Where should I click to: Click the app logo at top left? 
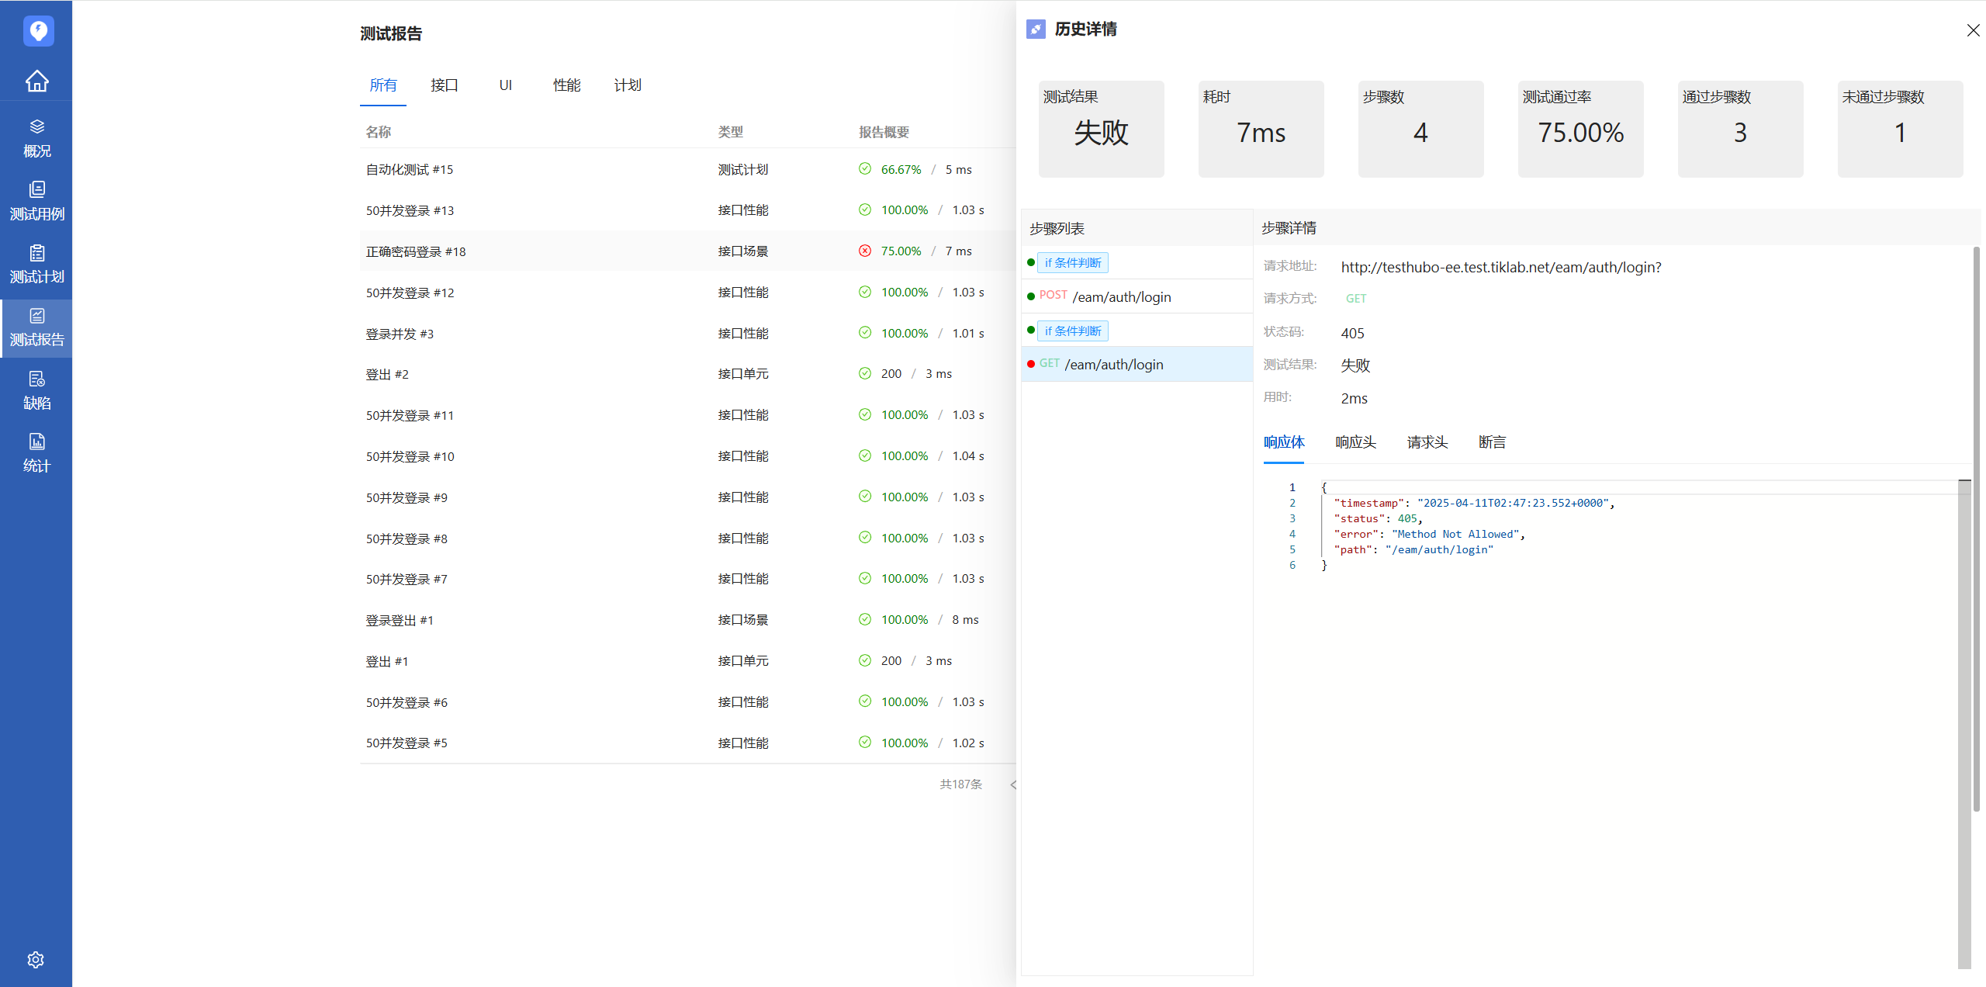38,31
